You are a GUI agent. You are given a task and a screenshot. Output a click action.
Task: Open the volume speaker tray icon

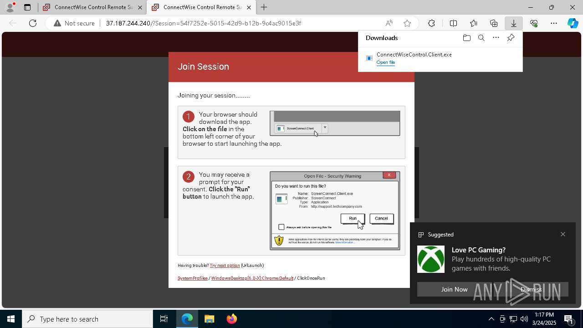(x=524, y=319)
